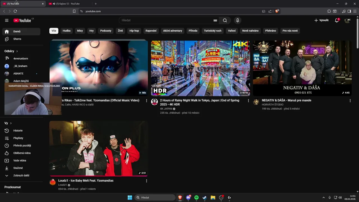
Task: Click the browser address bar URL
Action: (93, 11)
